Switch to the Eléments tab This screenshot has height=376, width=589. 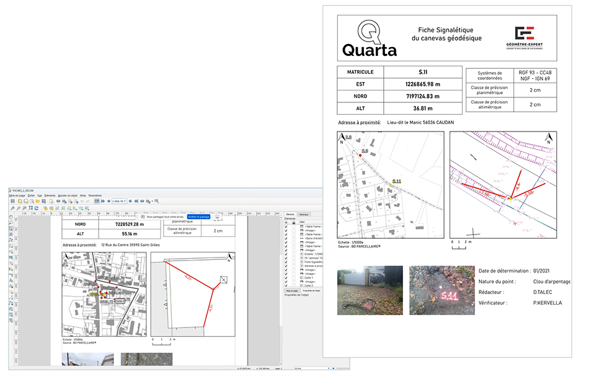coord(290,214)
